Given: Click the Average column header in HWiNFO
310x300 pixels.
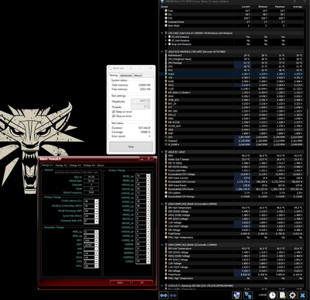Looking at the screenshot, I should 295,7.
